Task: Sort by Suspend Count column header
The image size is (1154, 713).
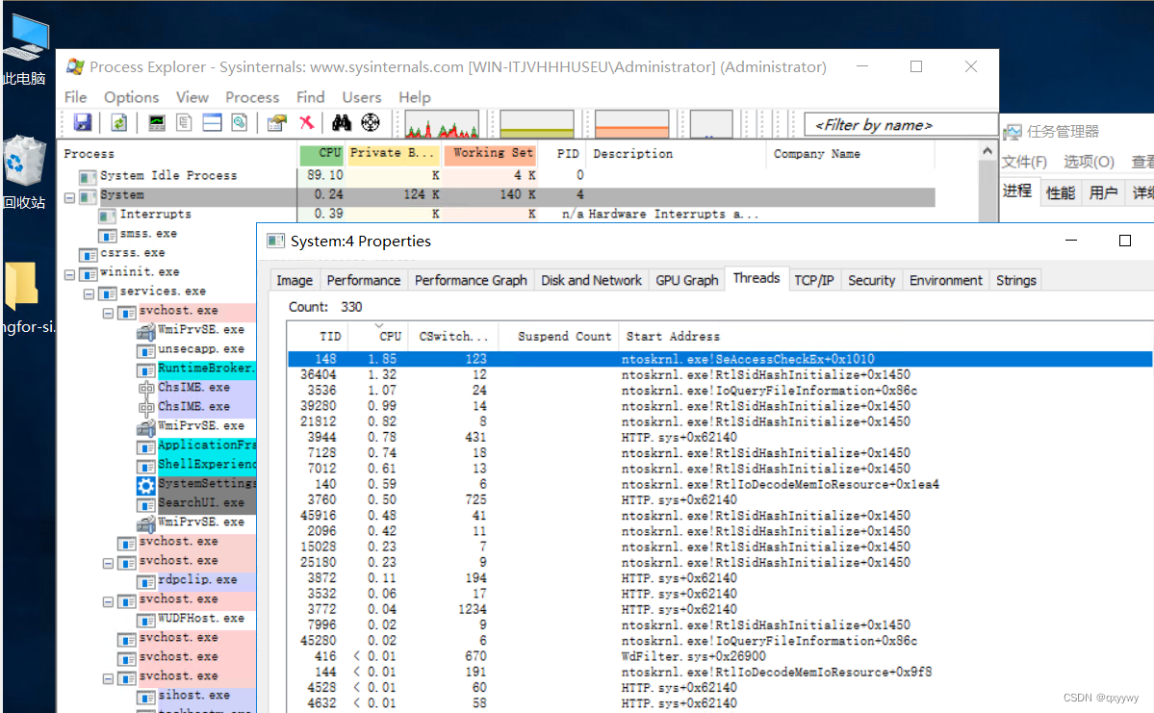Action: click(x=558, y=336)
